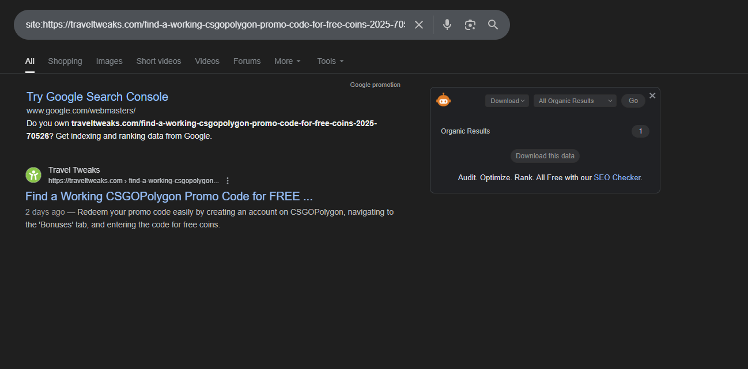
Task: Clear the search query with the X icon
Action: pyautogui.click(x=419, y=25)
